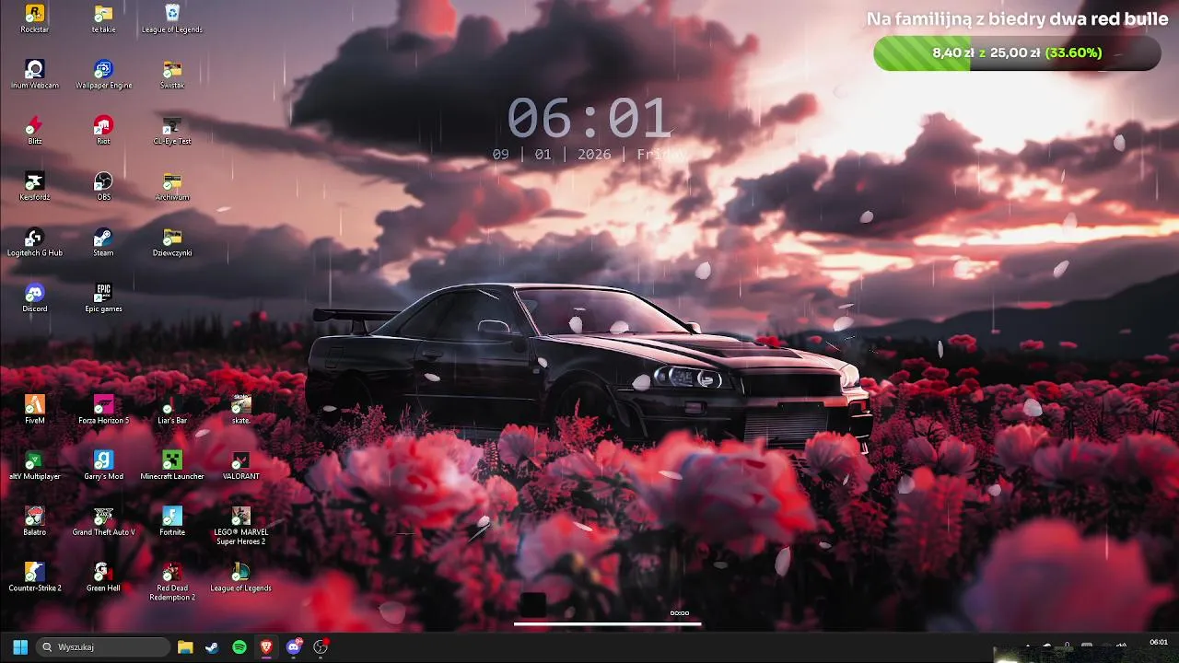Switch to OBS Studio on the taskbar
Viewport: 1179px width, 663px height.
321,647
